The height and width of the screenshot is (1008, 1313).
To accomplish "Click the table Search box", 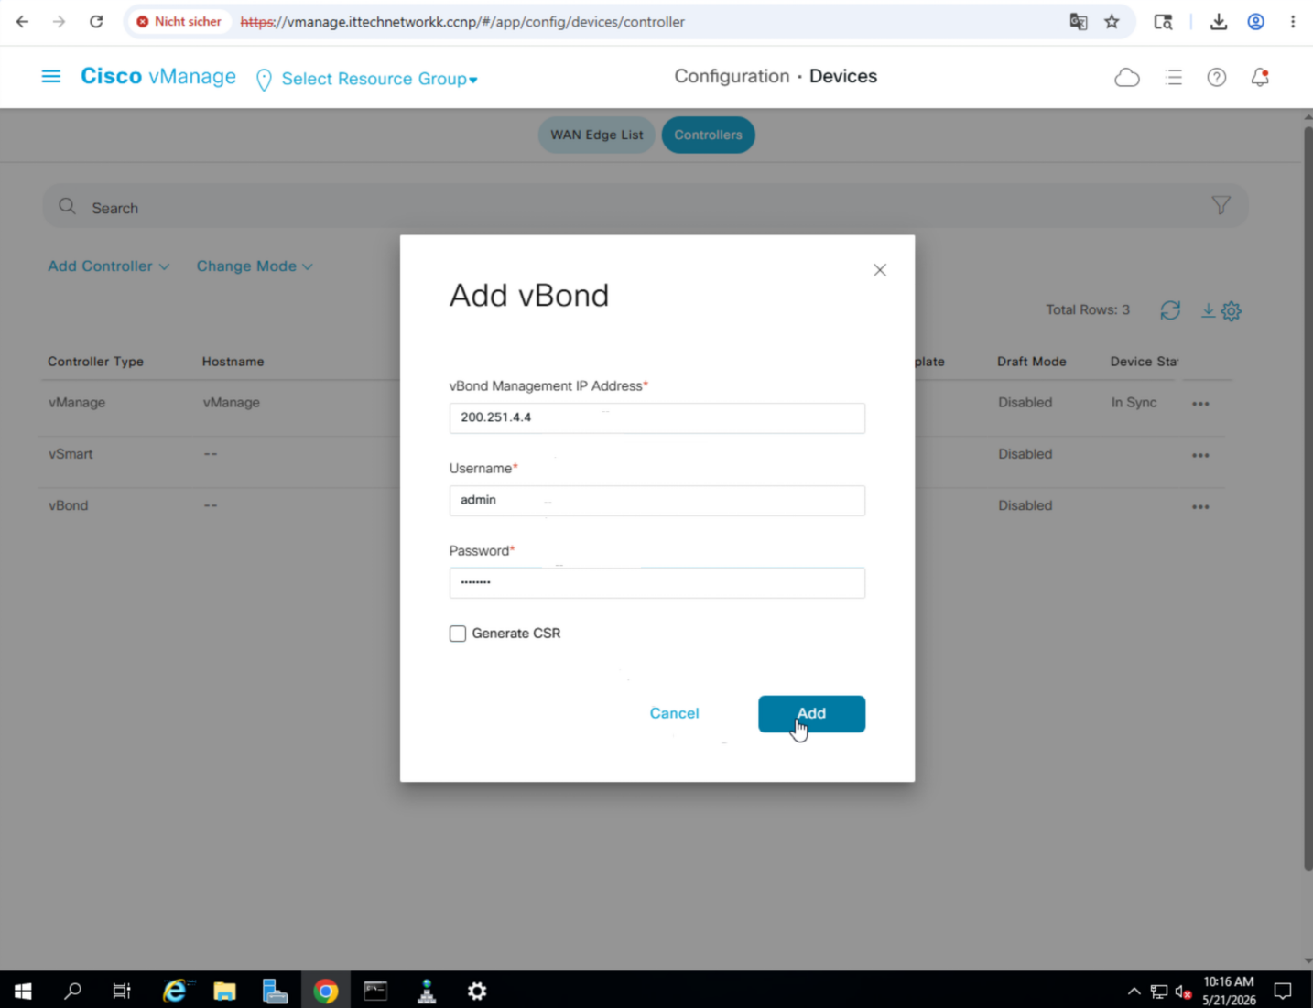I will click(646, 207).
